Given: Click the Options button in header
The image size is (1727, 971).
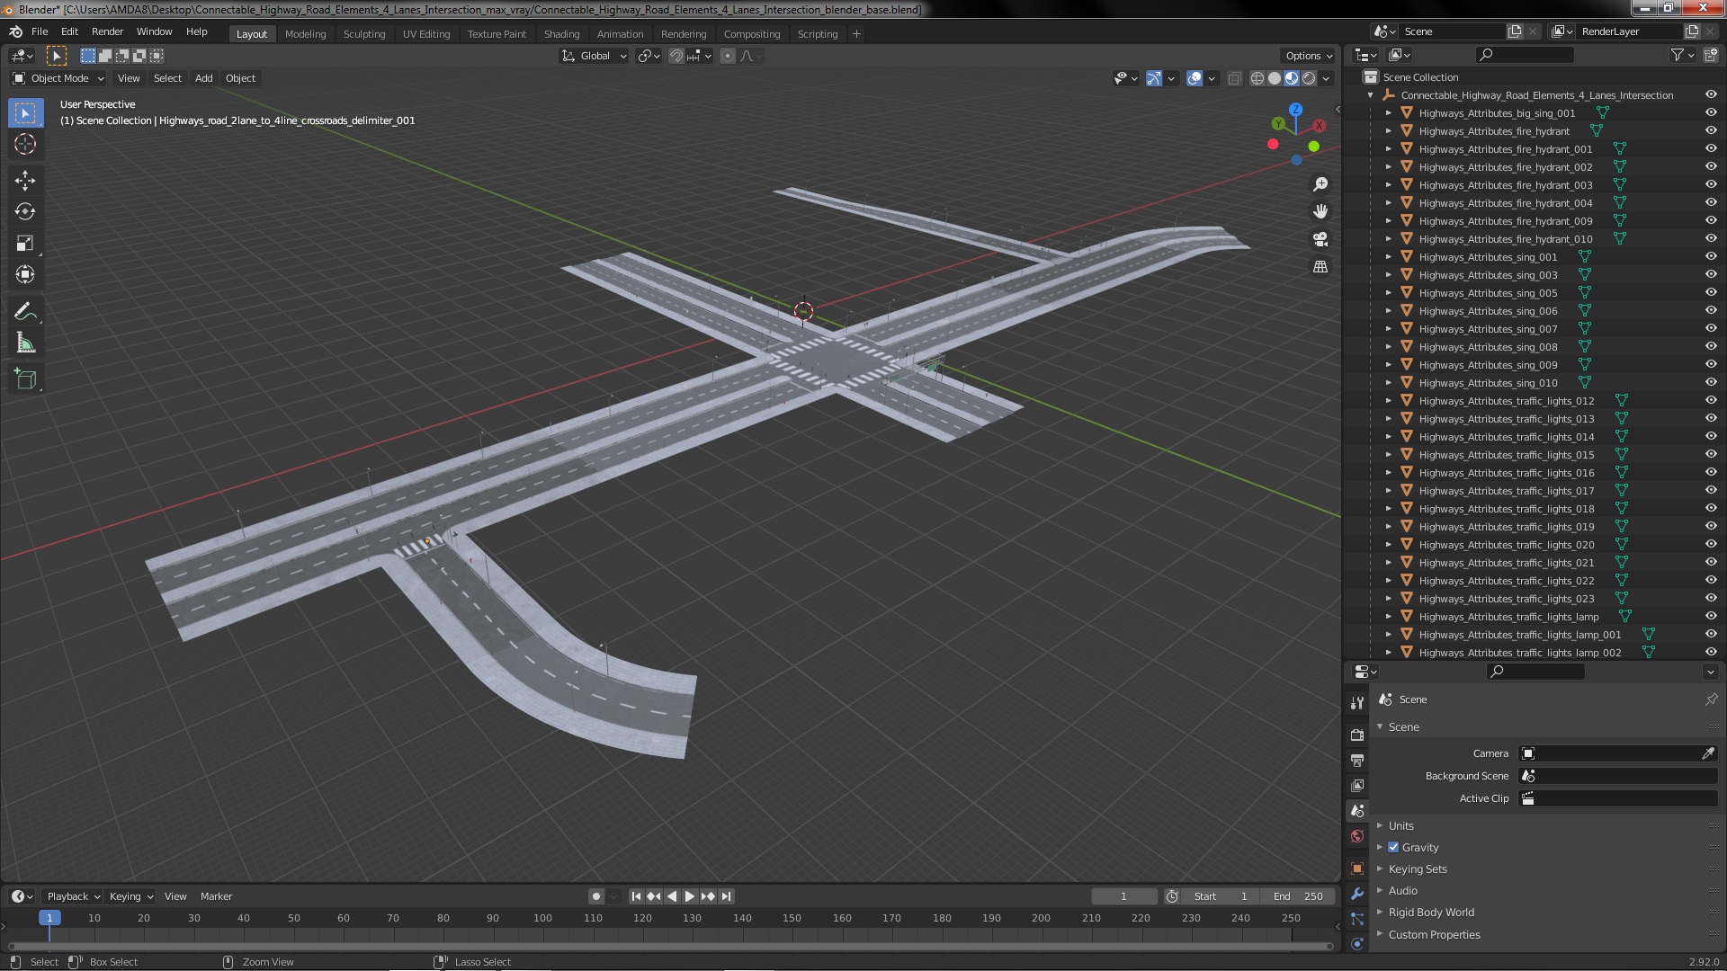Looking at the screenshot, I should [1309, 56].
